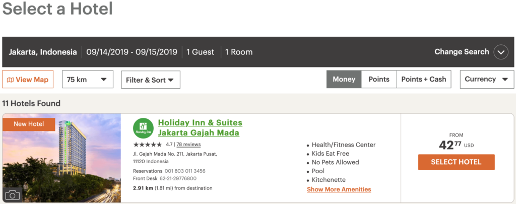Click the five-star rating icons
Screen dimensions: 516x204
point(148,145)
